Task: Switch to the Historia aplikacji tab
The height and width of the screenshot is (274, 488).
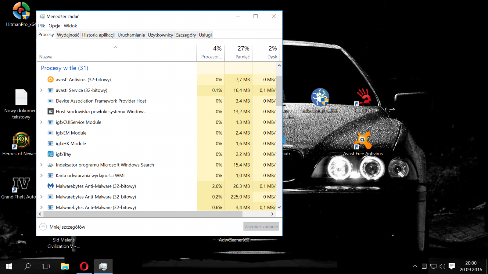Action: click(98, 35)
